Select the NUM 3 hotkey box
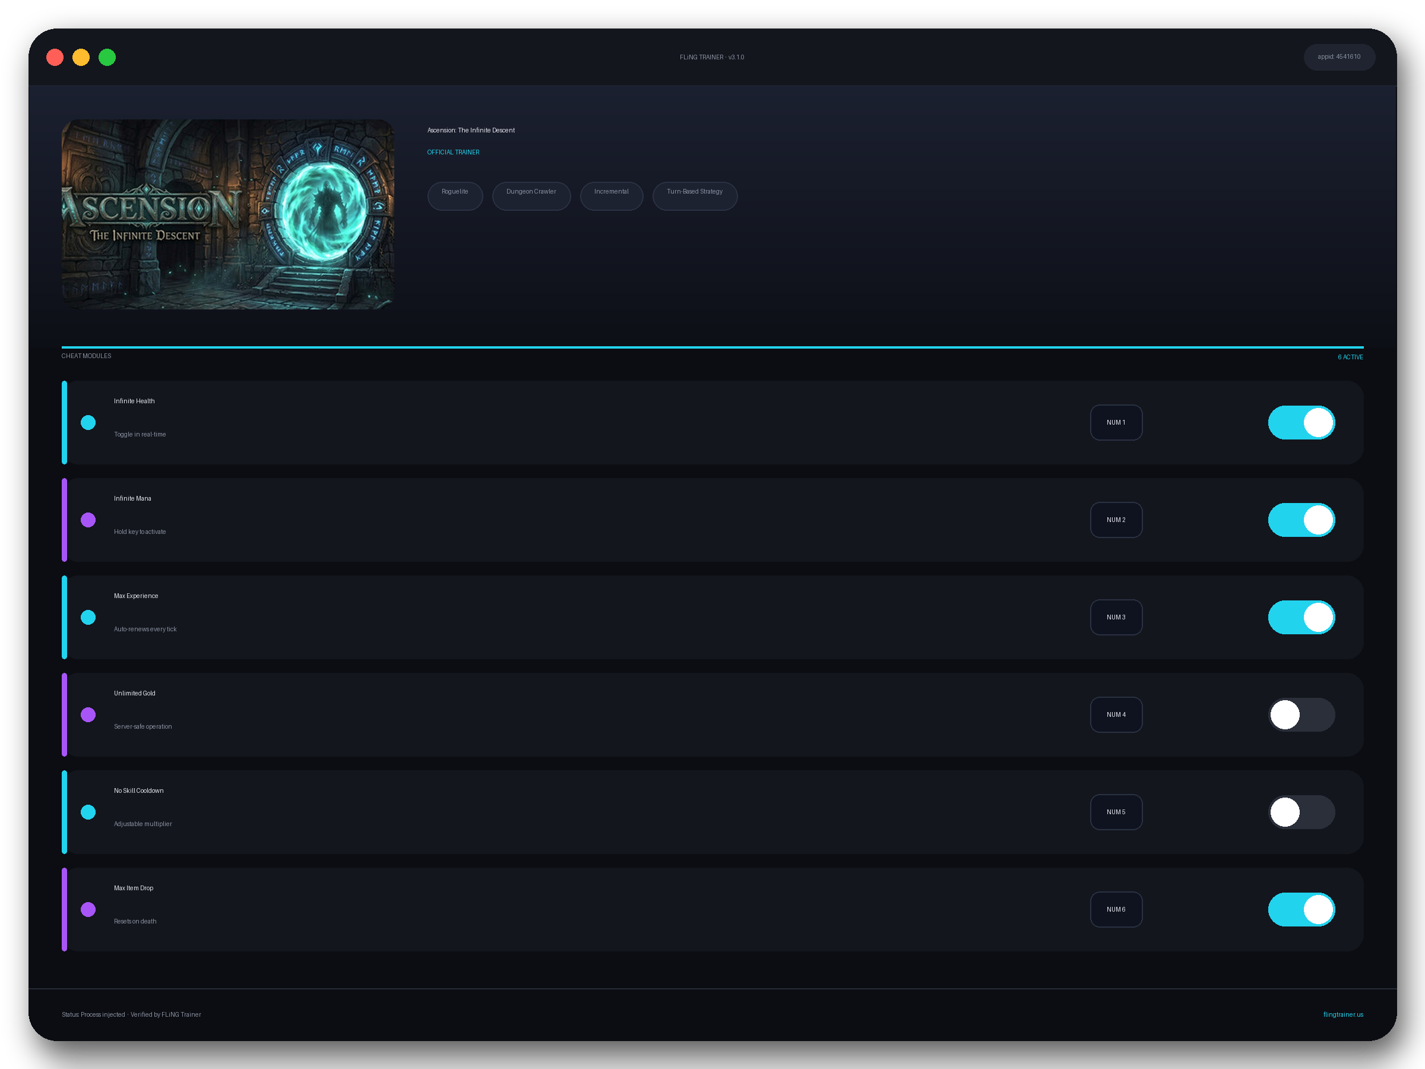The width and height of the screenshot is (1425, 1069). pos(1116,617)
